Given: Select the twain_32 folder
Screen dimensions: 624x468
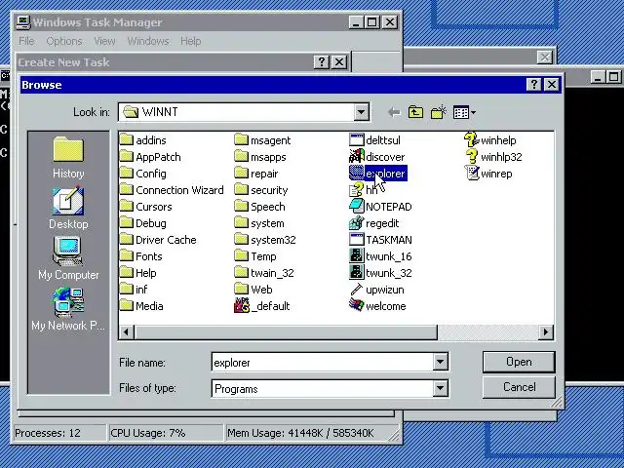Looking at the screenshot, I should (x=264, y=273).
